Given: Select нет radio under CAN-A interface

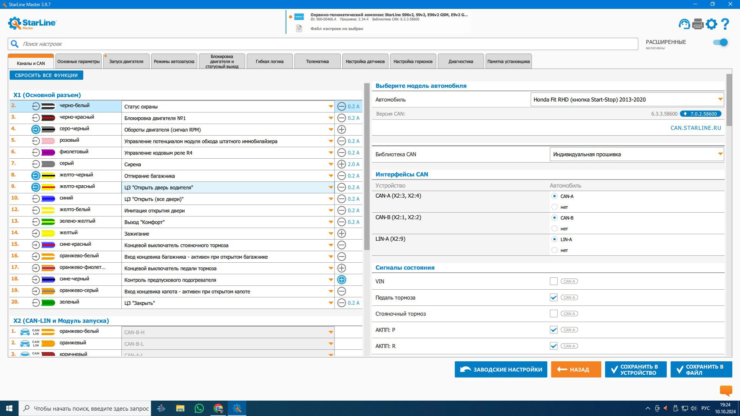Looking at the screenshot, I should 554,207.
